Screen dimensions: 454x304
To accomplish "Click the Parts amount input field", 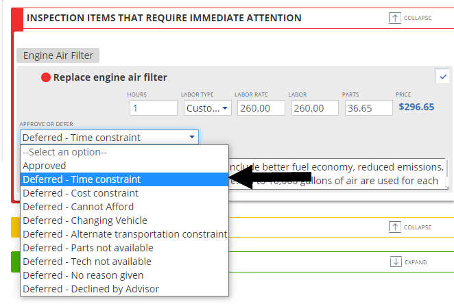I will [367, 108].
